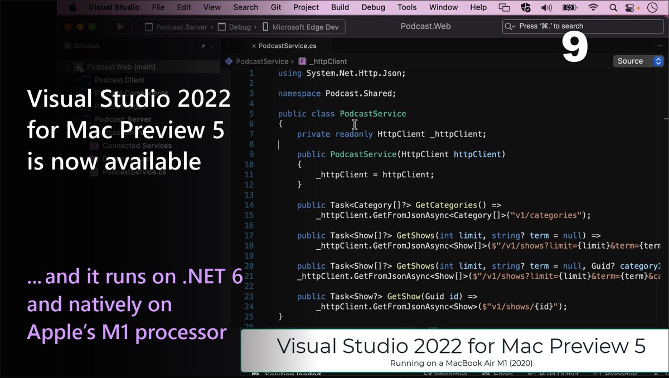Click the field icon beside _httpClient breadcrumb

click(x=302, y=61)
